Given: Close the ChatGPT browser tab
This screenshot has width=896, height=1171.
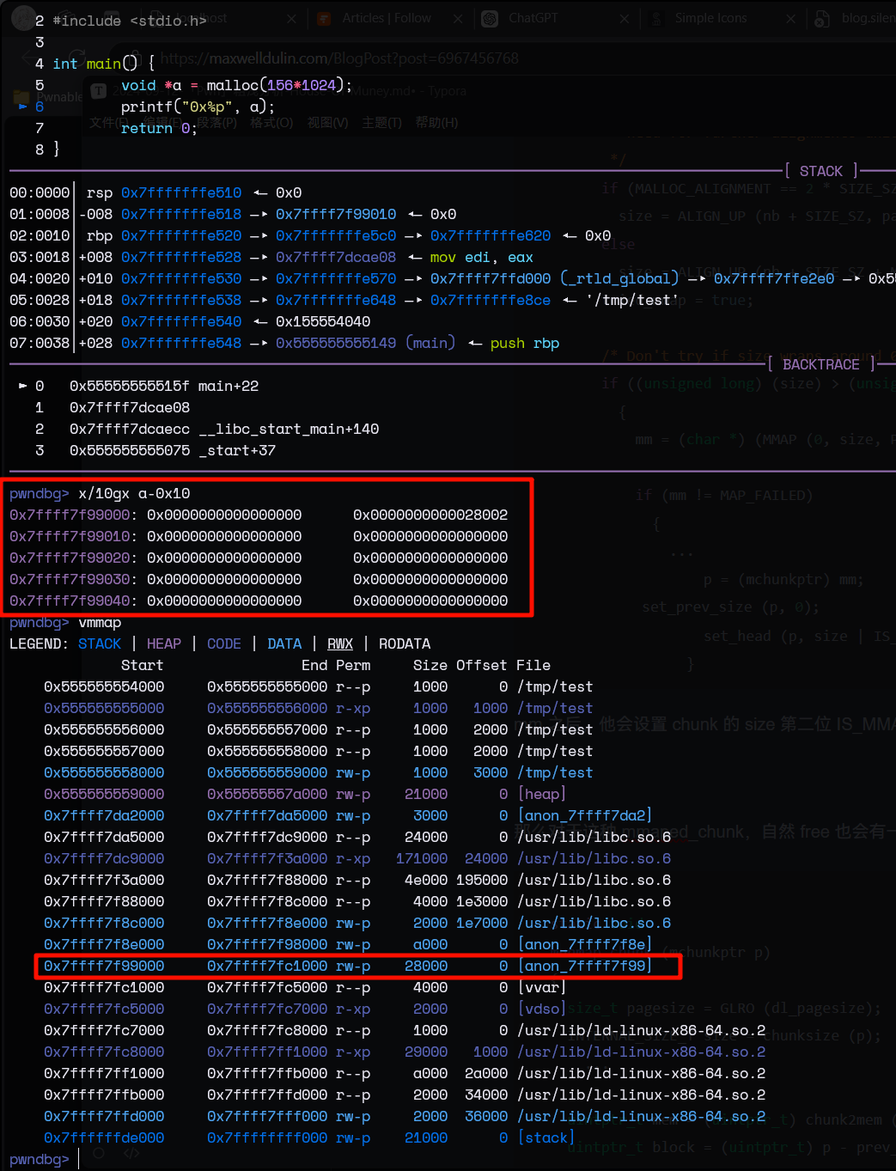Looking at the screenshot, I should coord(624,19).
